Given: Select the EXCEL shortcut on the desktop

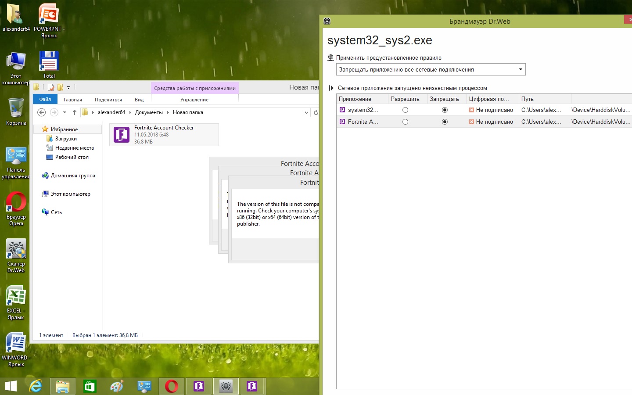Looking at the screenshot, I should point(16,303).
